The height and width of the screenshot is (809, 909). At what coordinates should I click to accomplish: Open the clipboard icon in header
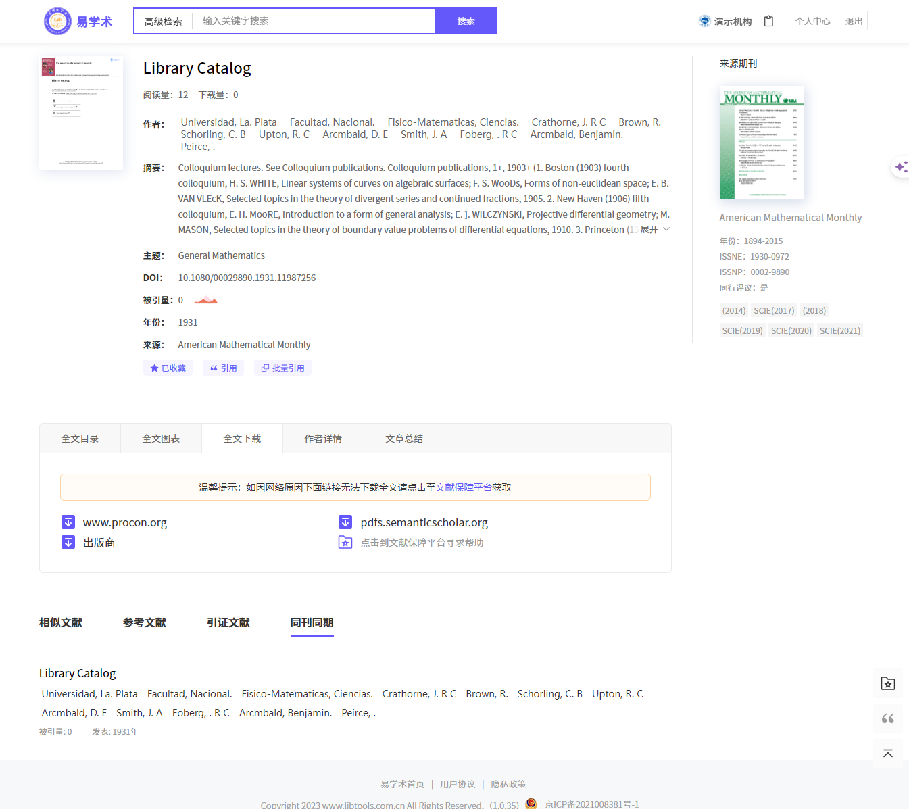click(x=768, y=21)
